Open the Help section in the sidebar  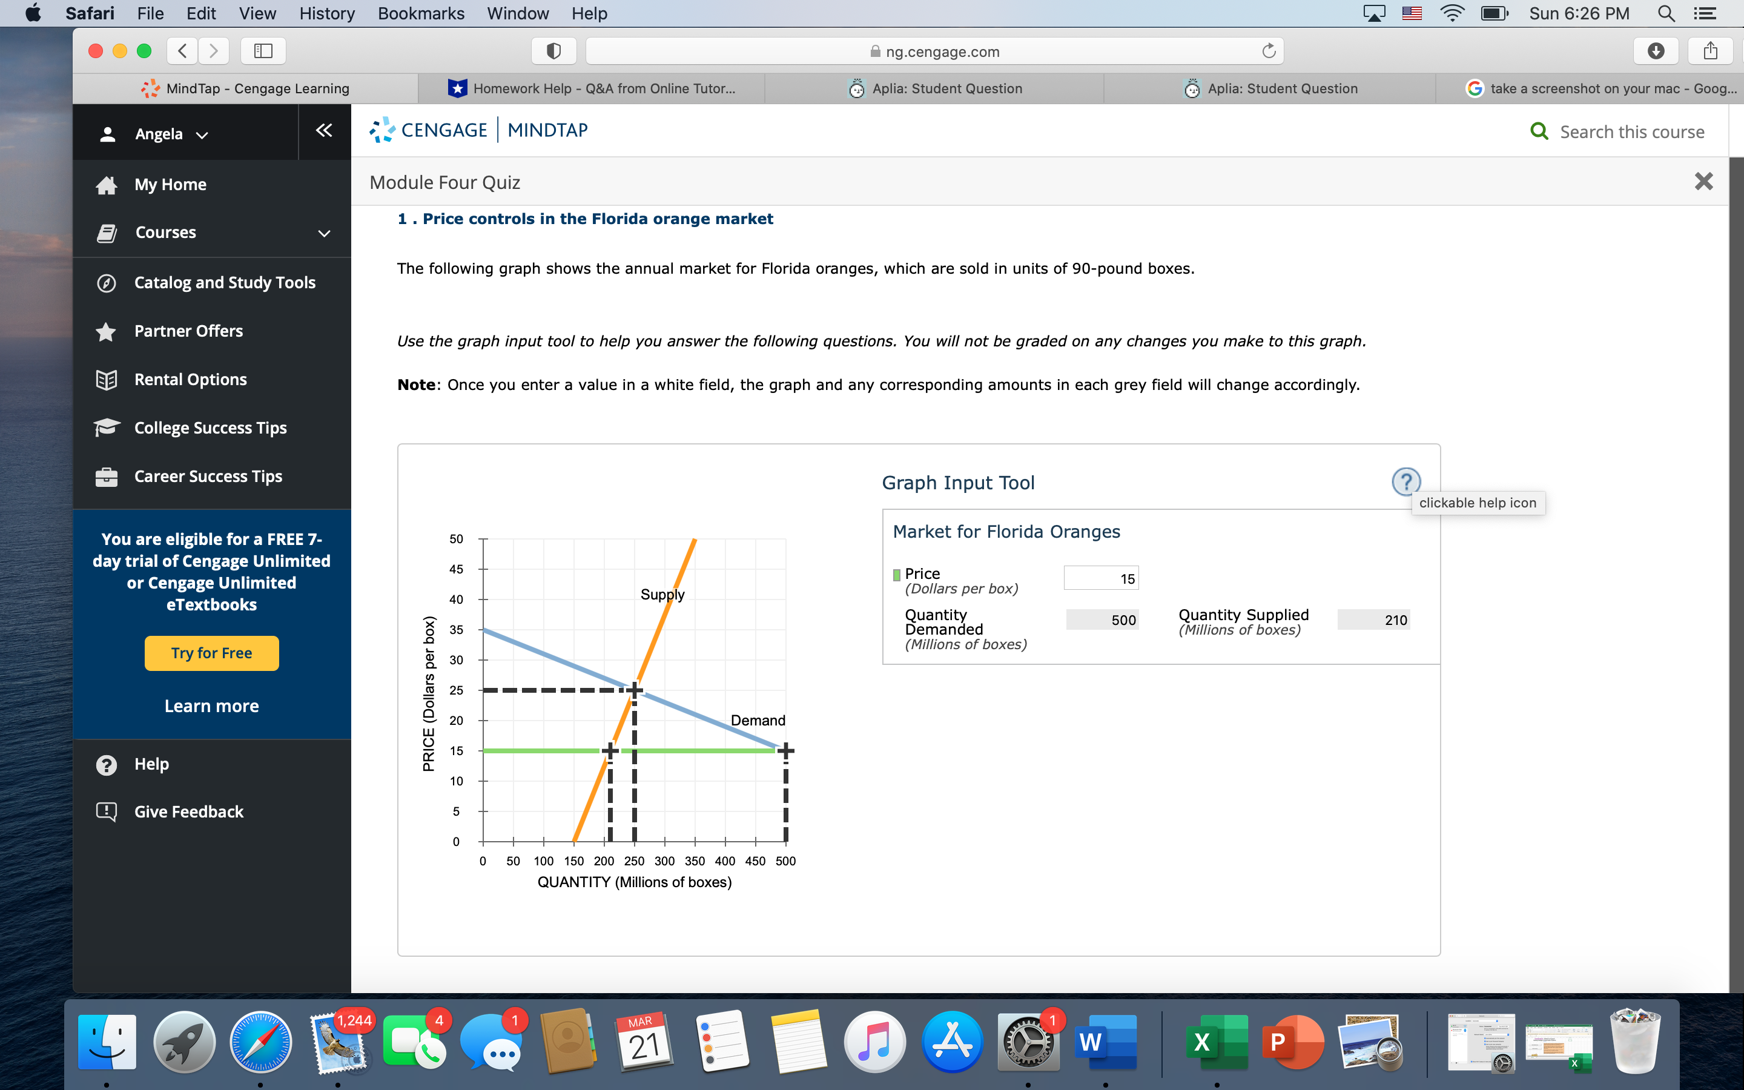[151, 764]
